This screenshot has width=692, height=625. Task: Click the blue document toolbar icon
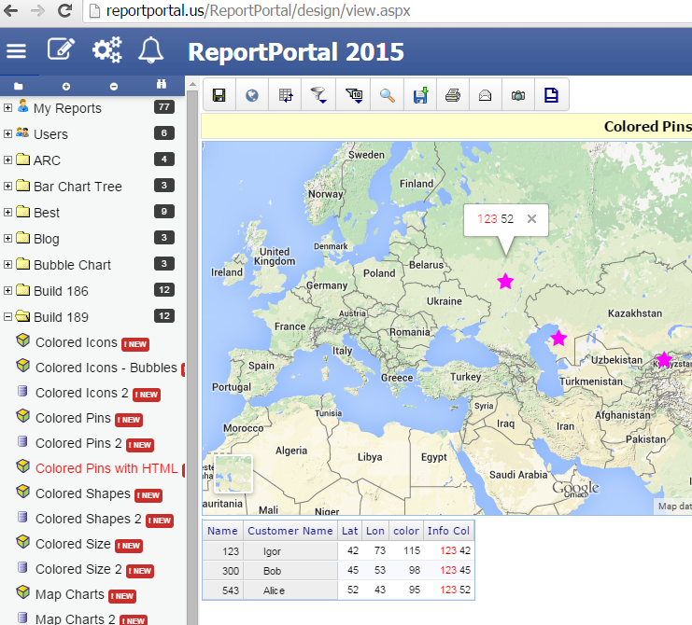[551, 95]
